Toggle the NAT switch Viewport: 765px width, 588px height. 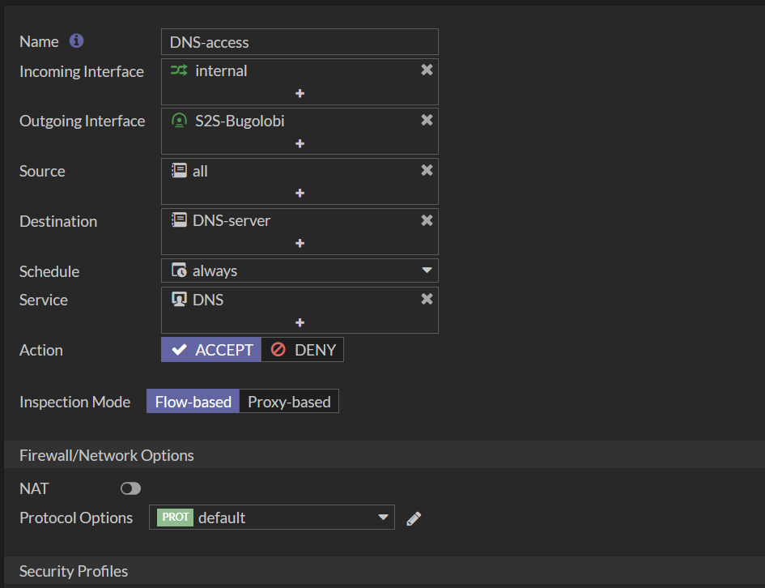click(x=130, y=488)
